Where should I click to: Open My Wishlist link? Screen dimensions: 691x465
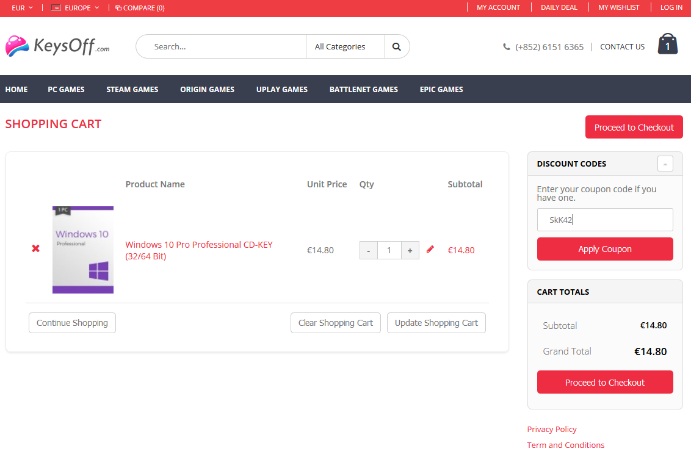pos(618,7)
